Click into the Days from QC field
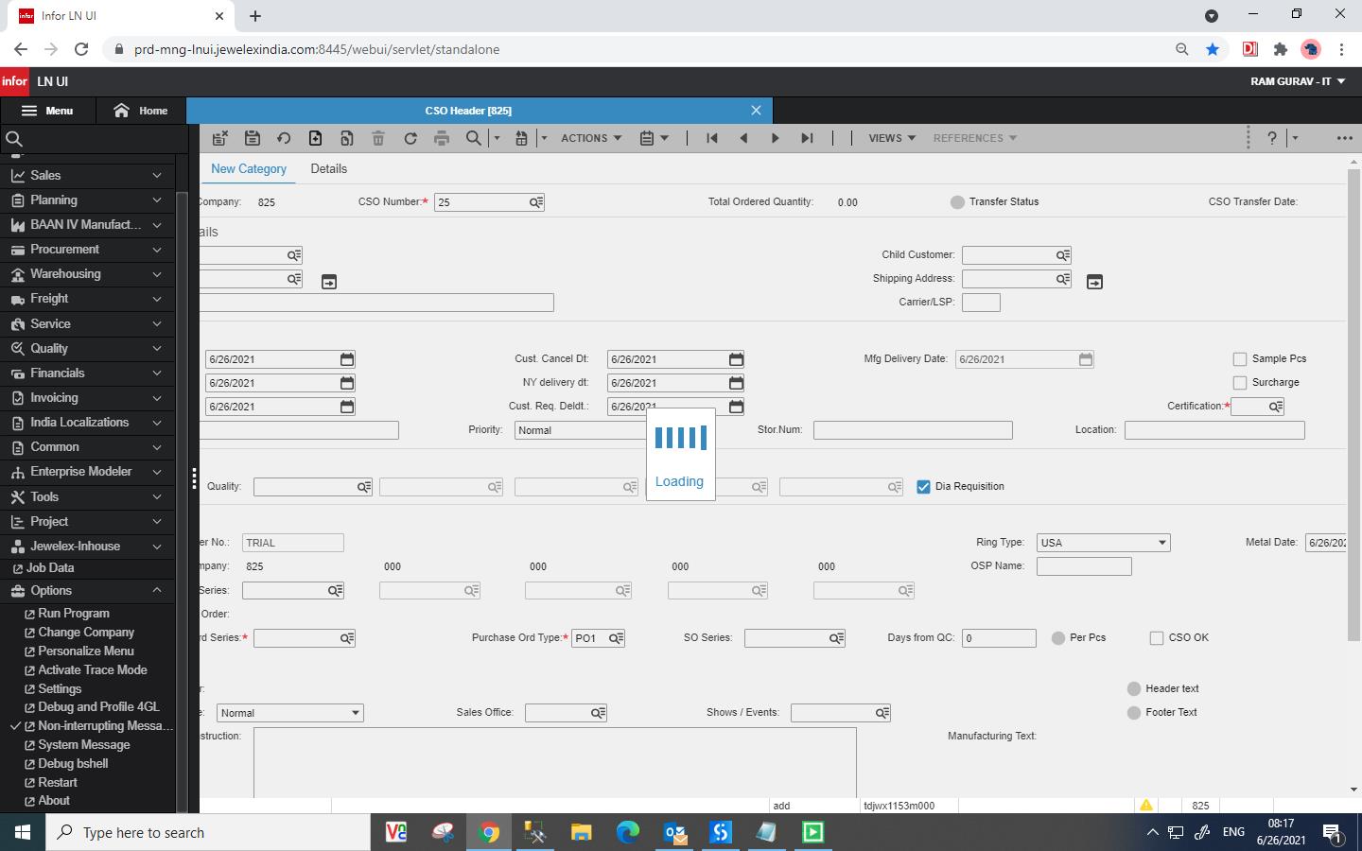This screenshot has width=1362, height=851. point(999,638)
